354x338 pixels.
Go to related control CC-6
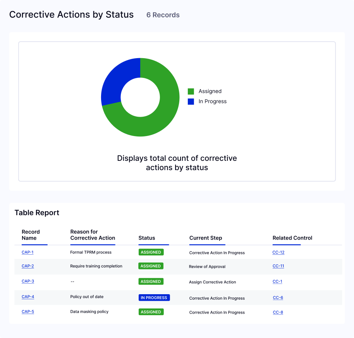point(278,298)
